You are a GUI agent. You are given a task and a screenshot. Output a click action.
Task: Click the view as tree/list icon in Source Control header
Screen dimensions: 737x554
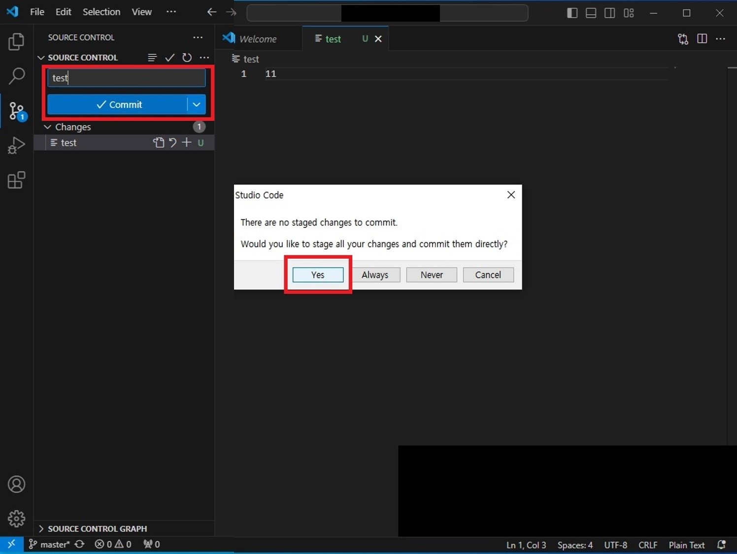pyautogui.click(x=152, y=58)
